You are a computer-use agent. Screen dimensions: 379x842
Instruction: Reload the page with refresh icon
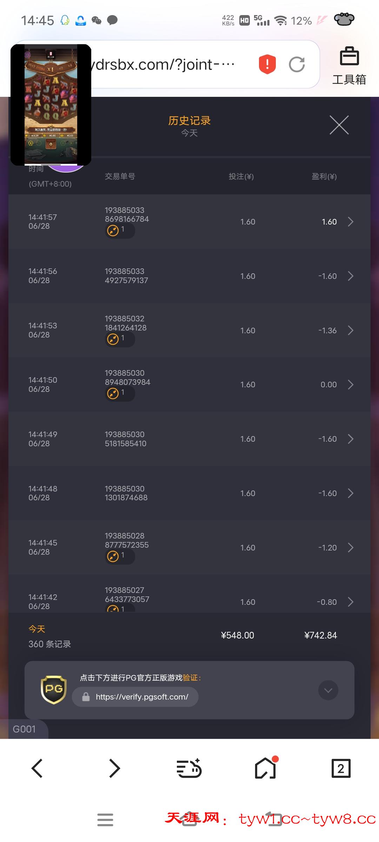297,64
